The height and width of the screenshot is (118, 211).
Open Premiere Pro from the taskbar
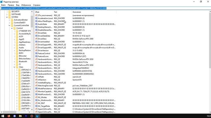tap(26, 116)
